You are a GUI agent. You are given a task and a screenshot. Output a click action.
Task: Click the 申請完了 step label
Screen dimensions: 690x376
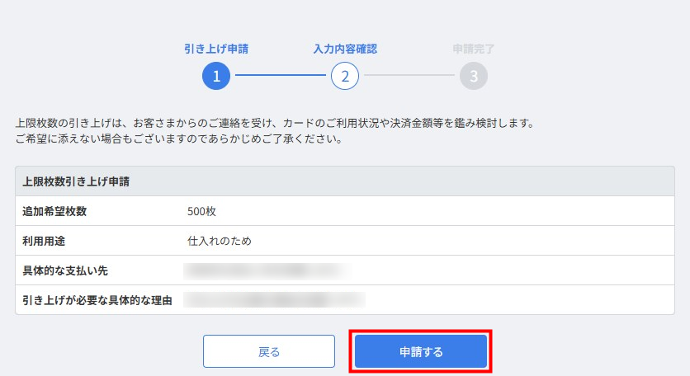474,49
